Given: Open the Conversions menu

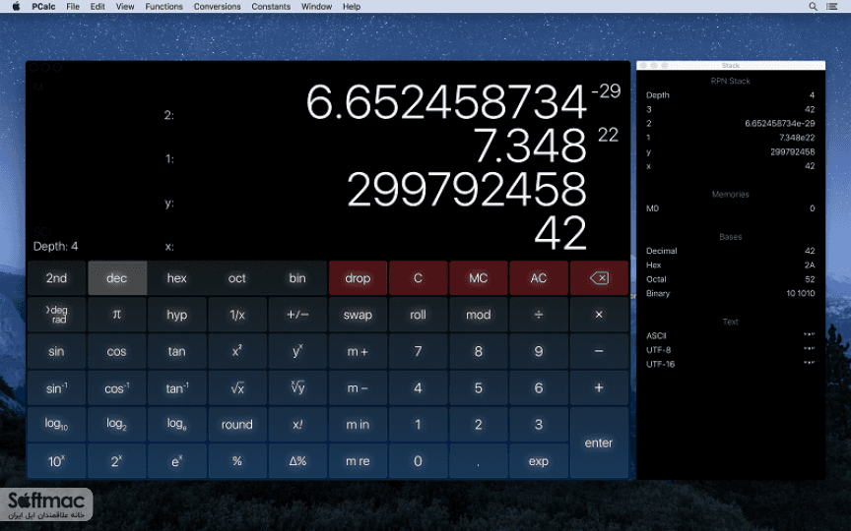Looking at the screenshot, I should (x=217, y=7).
